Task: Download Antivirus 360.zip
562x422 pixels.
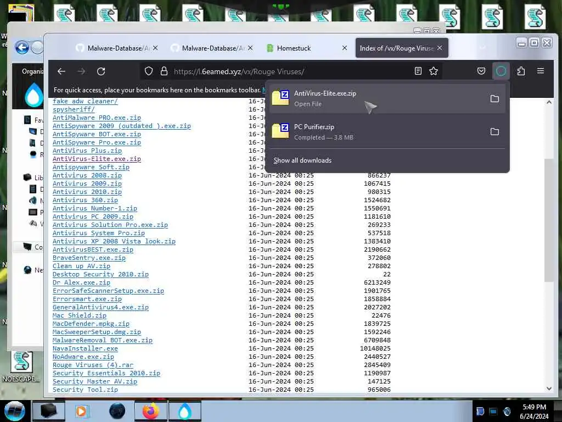Action: coord(85,200)
